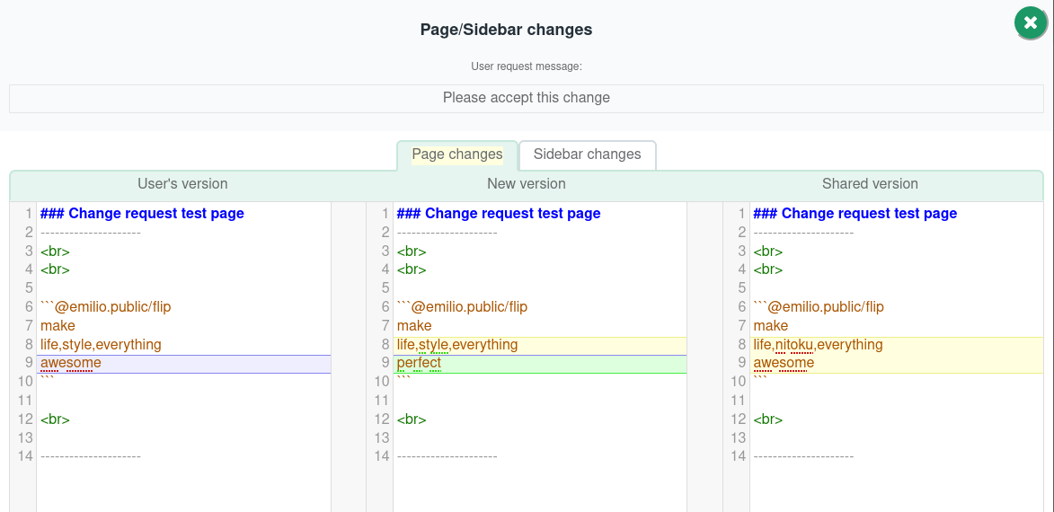Click the New version column header
Screen dimensions: 1054x512
point(527,183)
